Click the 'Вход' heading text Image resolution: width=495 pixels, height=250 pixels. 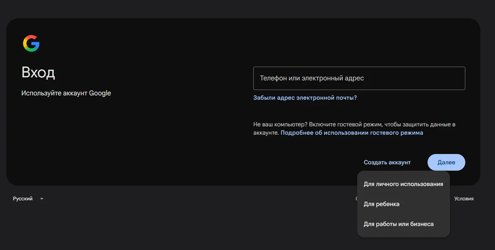point(38,73)
